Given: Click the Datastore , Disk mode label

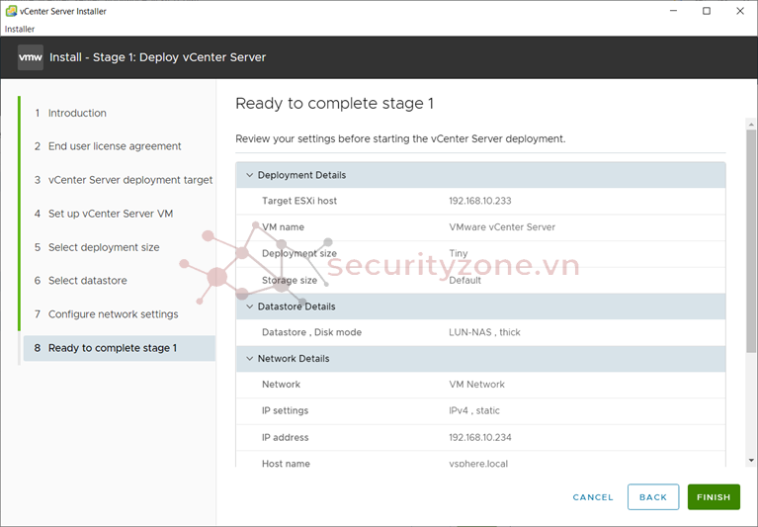Looking at the screenshot, I should pyautogui.click(x=312, y=332).
